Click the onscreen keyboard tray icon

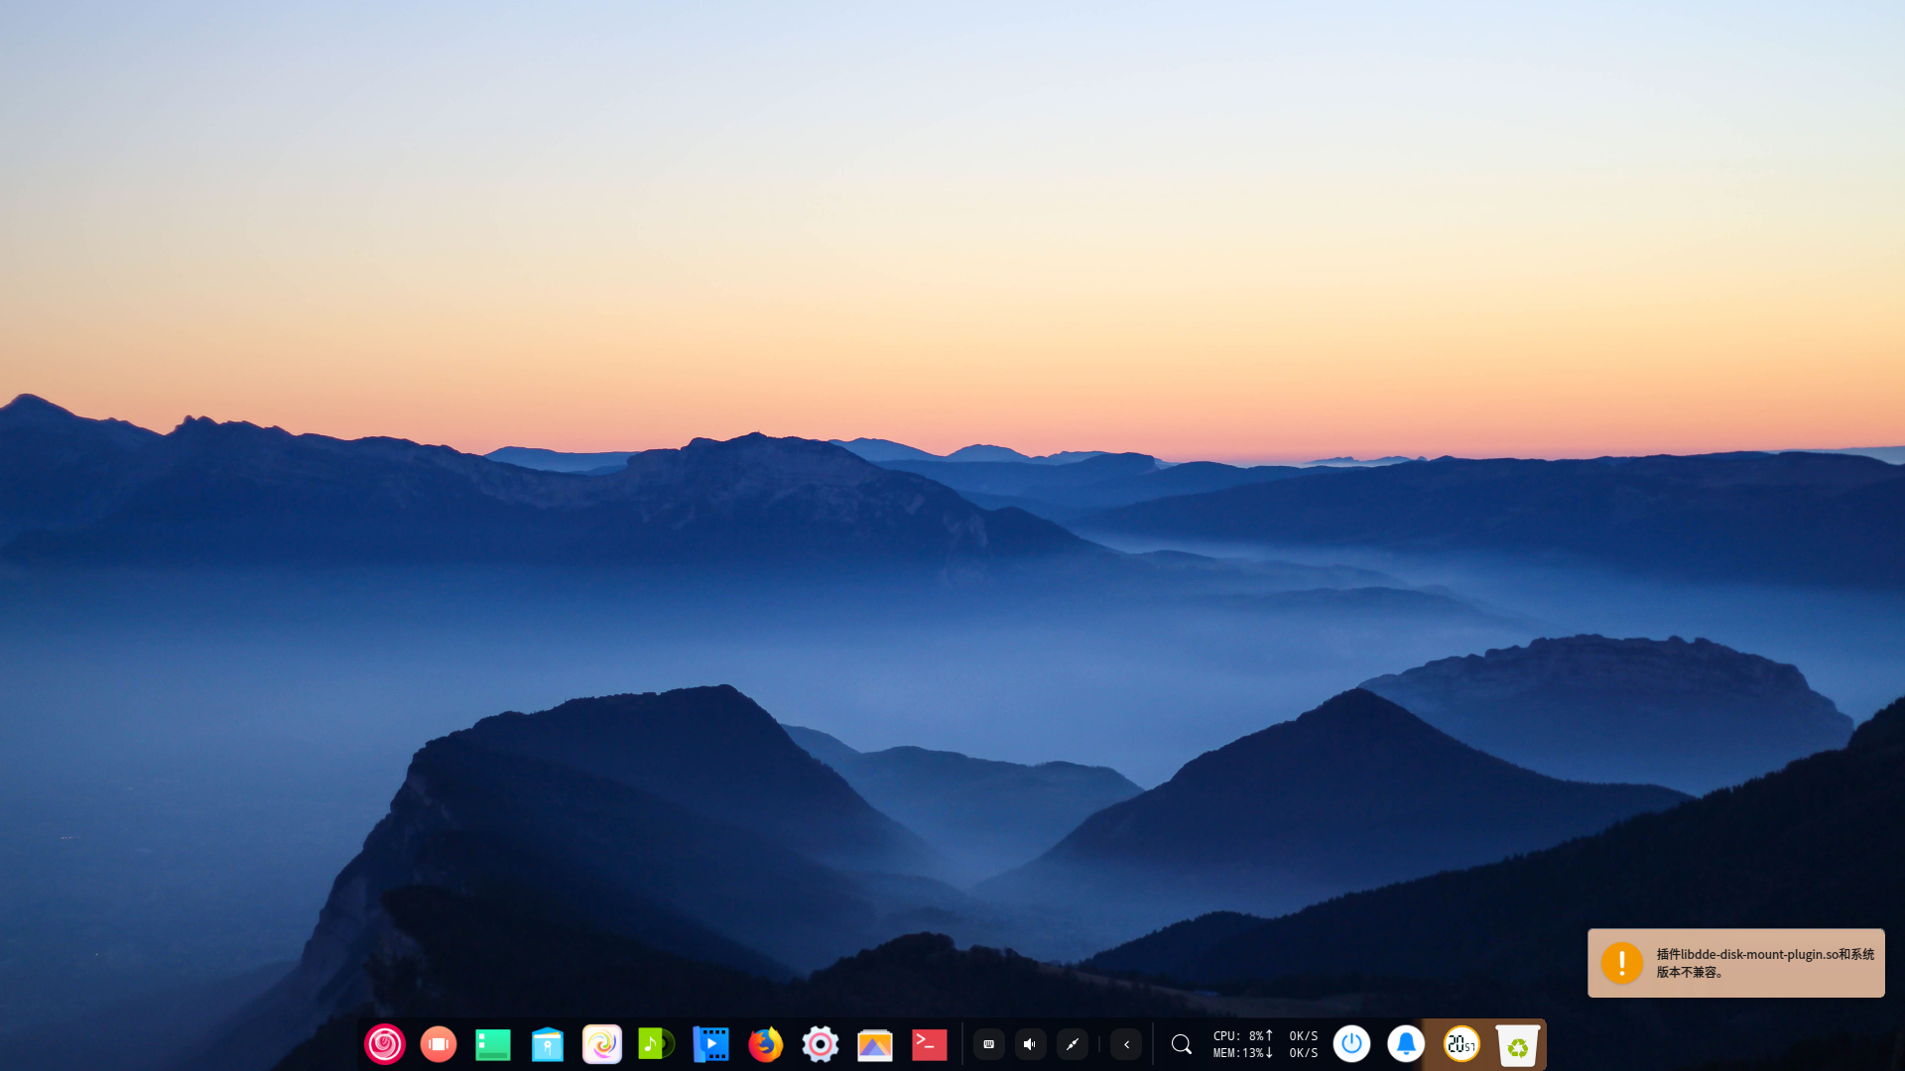tap(989, 1044)
